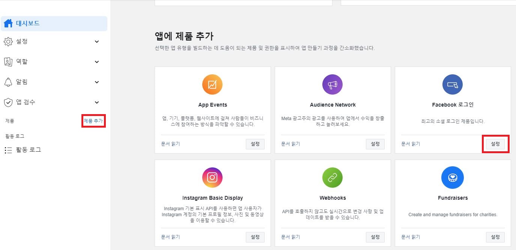Click the Instagram Basic Display logo icon
516x250 pixels.
tap(212, 178)
